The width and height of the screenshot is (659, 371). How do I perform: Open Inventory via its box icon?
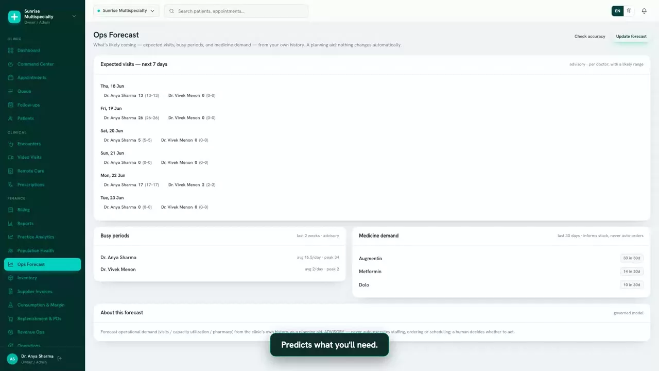(11, 278)
